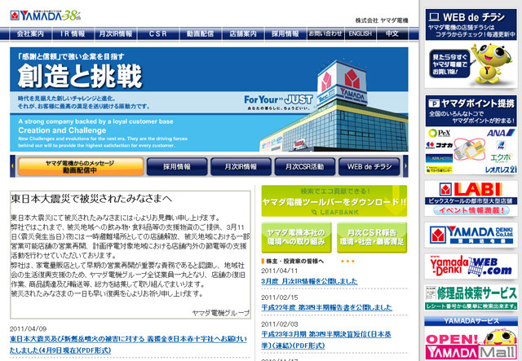
Task: Click the エクボ partner logo
Action: [501, 156]
